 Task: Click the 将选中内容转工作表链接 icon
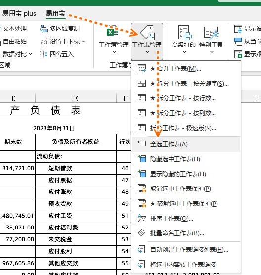(x=142, y=264)
